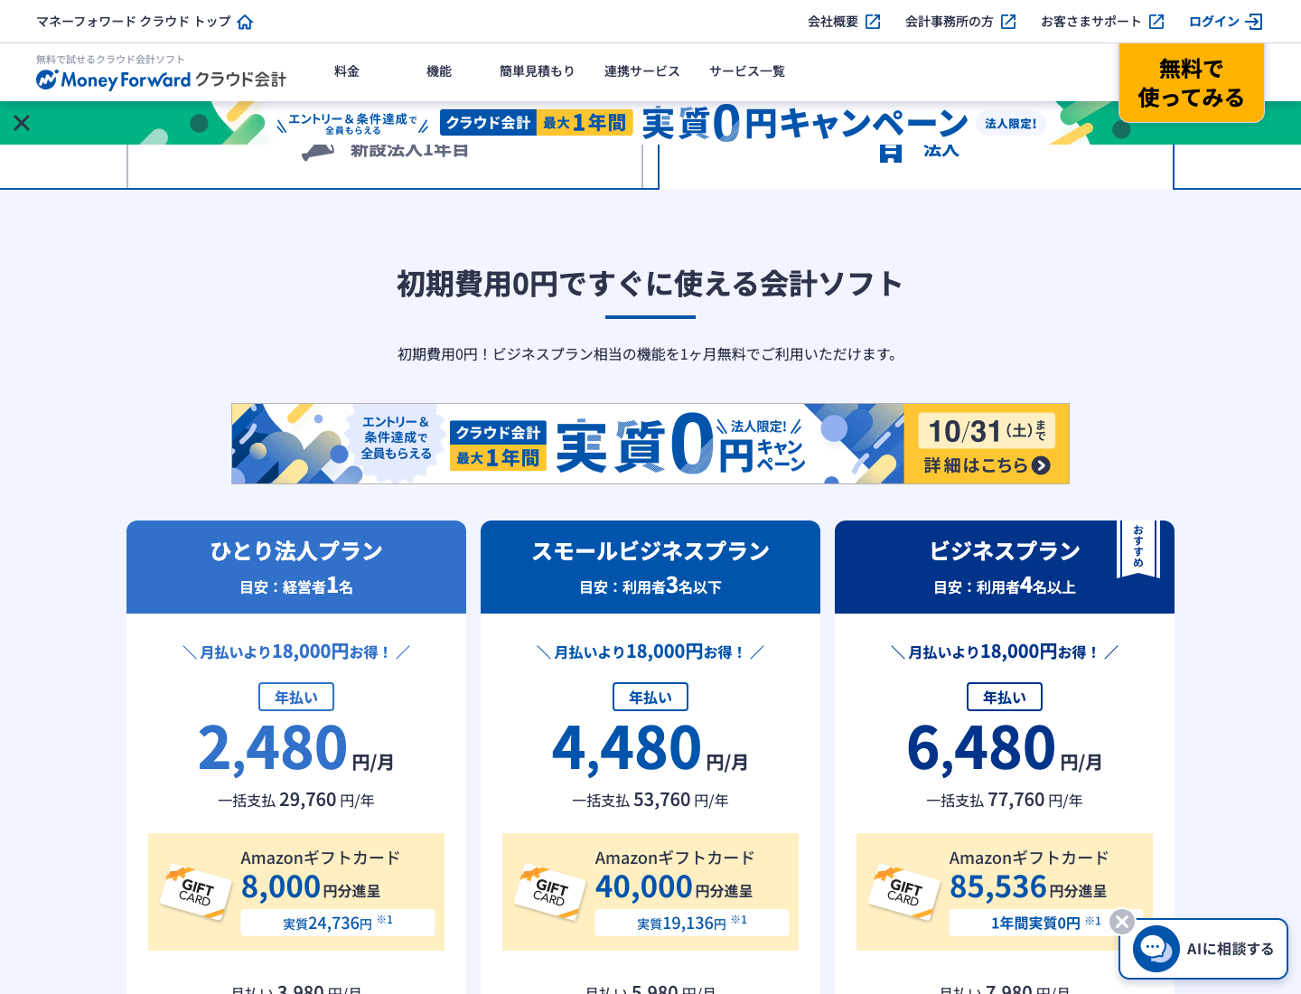Click 一括支払 77,760 円/年 text
Viewport: 1301px width, 994px height.
1005,801
